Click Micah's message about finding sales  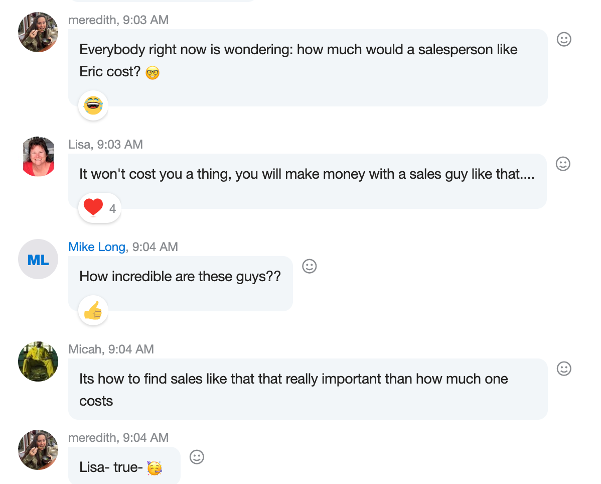click(x=293, y=389)
